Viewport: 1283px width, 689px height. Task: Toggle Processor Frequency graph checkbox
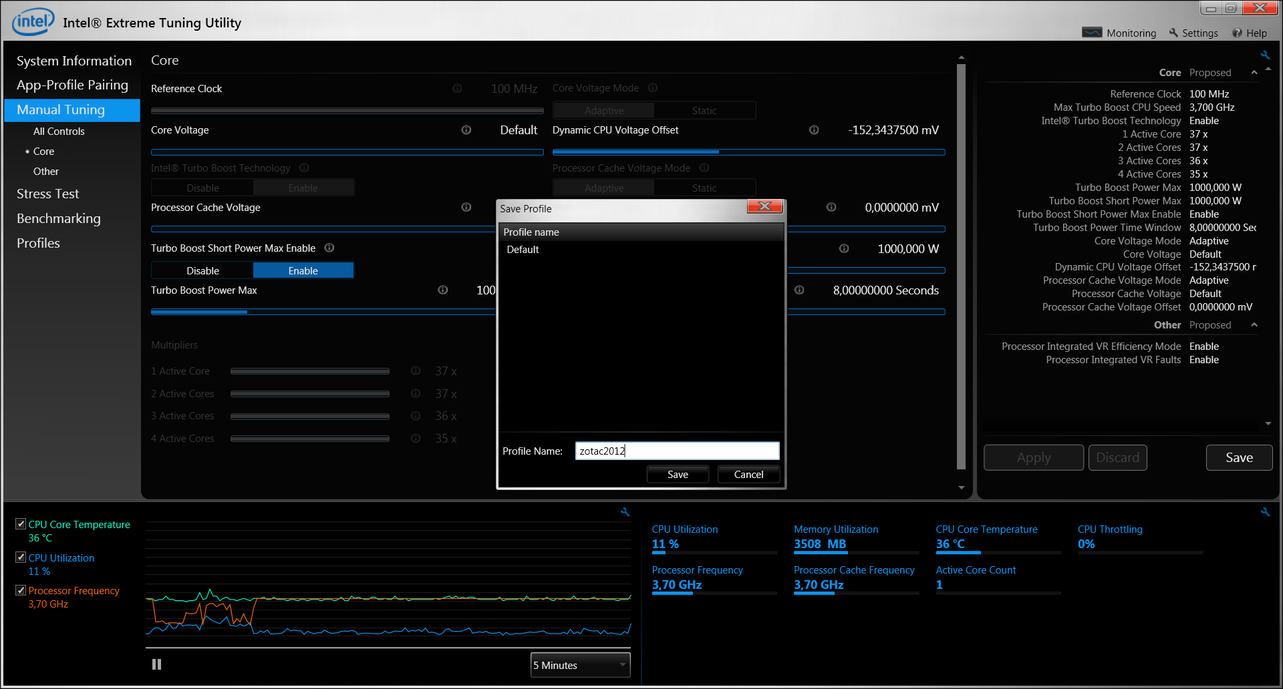21,590
